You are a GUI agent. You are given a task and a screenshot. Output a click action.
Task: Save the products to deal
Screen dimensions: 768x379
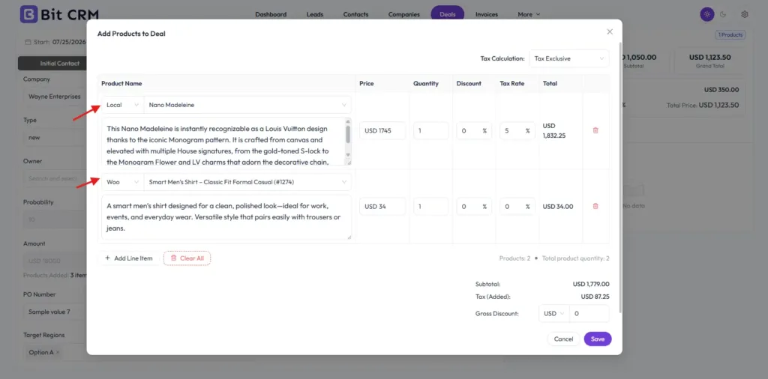click(x=598, y=339)
